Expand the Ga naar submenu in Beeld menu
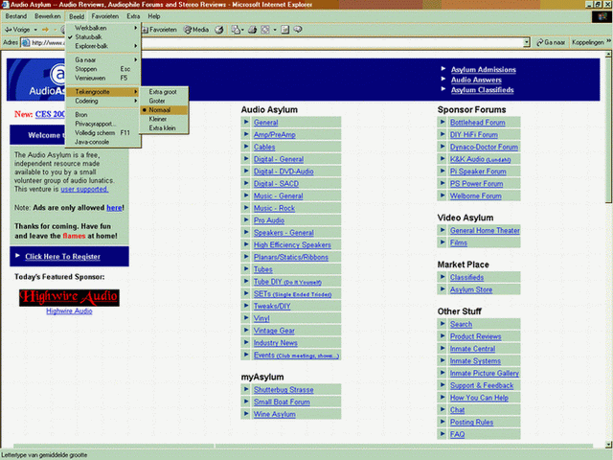The image size is (613, 460). tap(102, 59)
